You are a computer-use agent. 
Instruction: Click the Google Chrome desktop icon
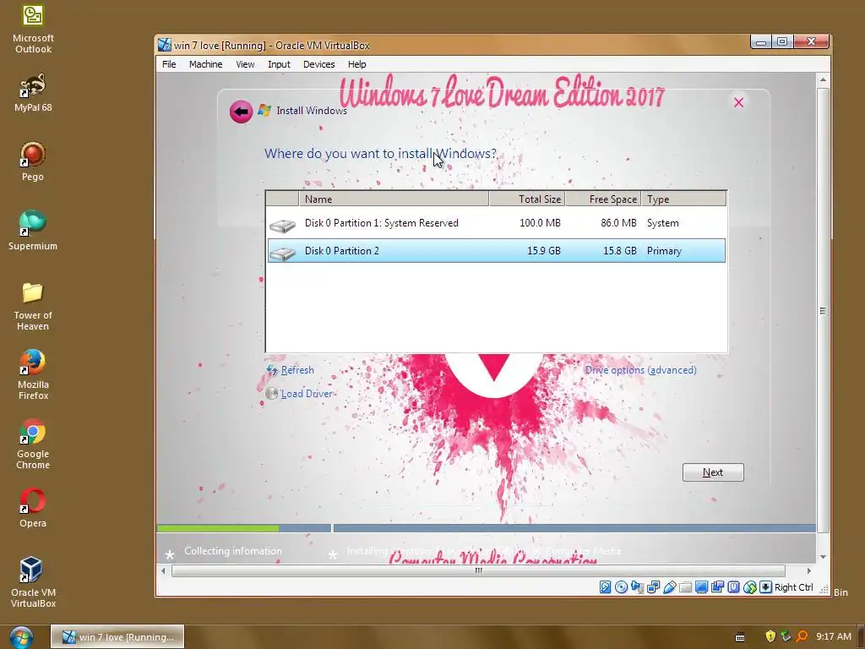coord(33,444)
